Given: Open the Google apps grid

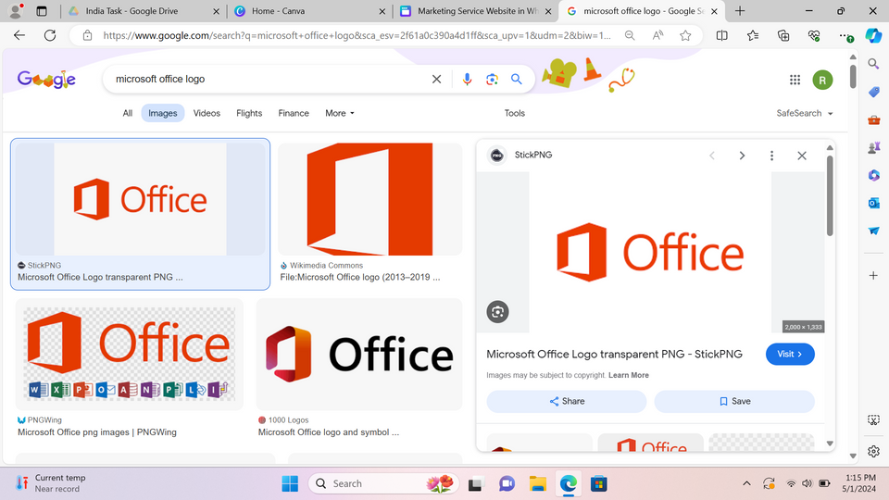Looking at the screenshot, I should tap(795, 80).
